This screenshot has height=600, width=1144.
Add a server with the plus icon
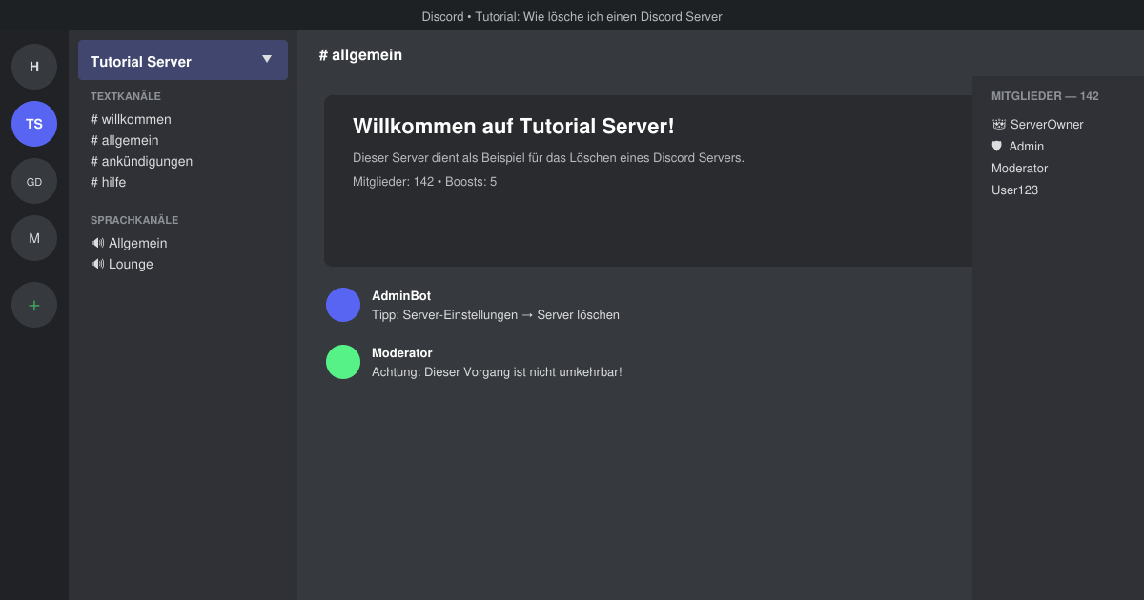pos(34,305)
